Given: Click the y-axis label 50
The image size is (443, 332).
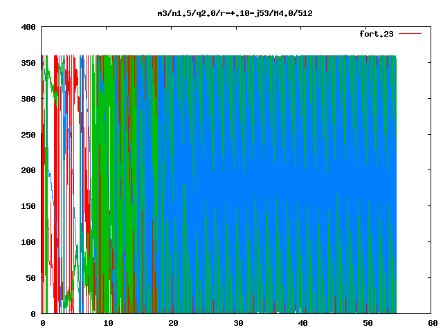Looking at the screenshot, I should [x=30, y=278].
